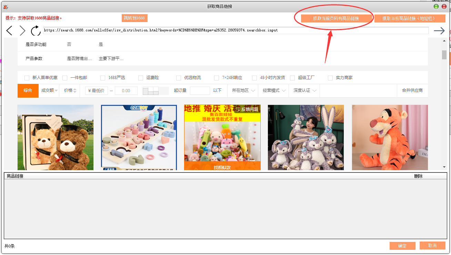Click the go arrow beside address bar

point(439,31)
